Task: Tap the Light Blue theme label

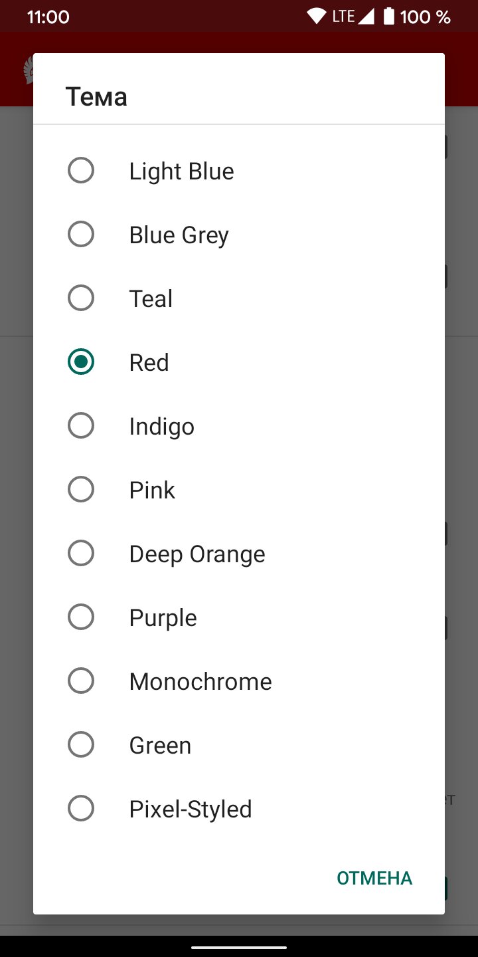Action: (x=181, y=171)
